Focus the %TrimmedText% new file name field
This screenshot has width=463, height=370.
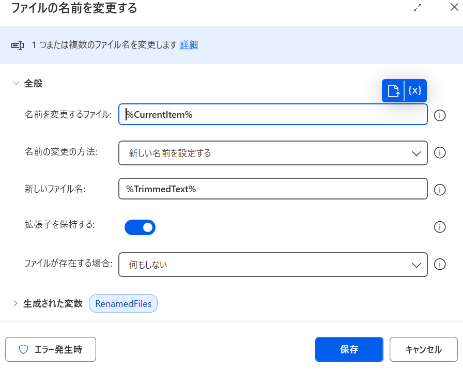[273, 189]
